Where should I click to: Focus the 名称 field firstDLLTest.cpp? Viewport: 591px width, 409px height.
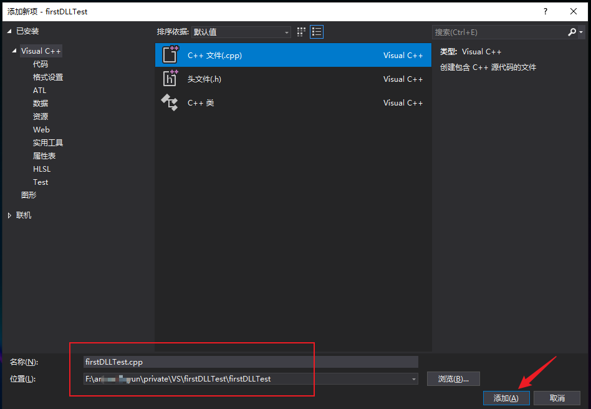[251, 362]
